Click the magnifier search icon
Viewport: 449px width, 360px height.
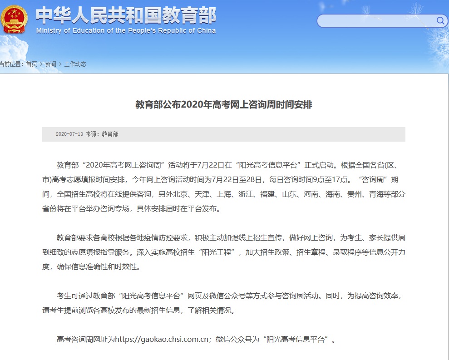[x=440, y=20]
